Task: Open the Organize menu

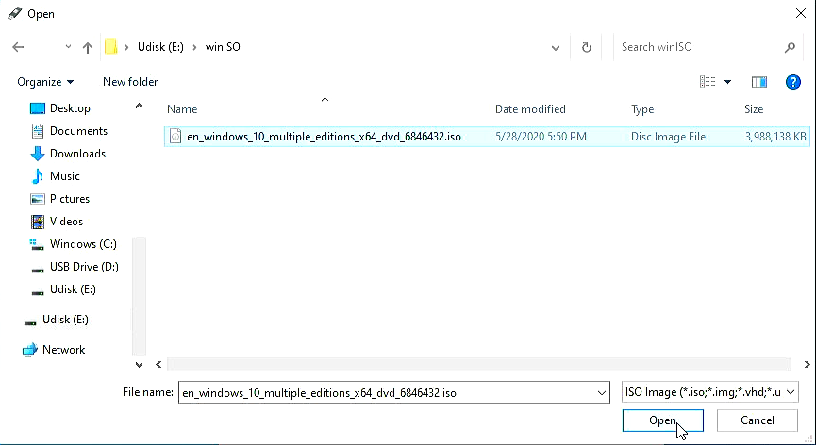Action: (x=44, y=82)
